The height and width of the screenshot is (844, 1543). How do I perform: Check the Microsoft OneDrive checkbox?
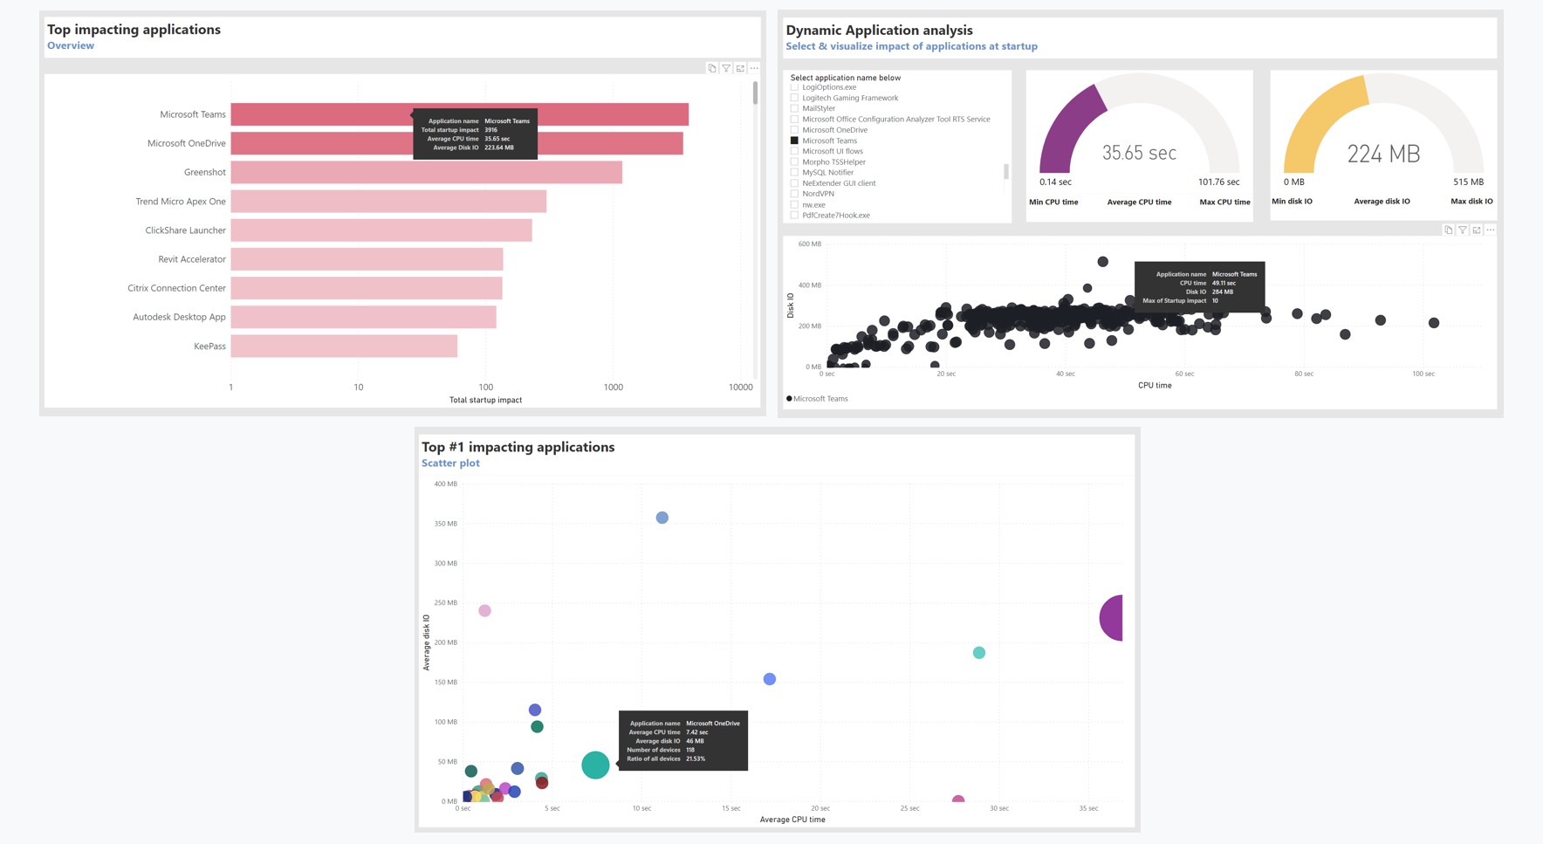tap(794, 130)
